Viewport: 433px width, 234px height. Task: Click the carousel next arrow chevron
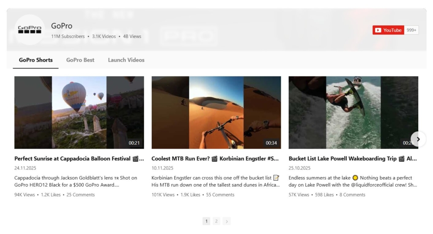click(x=418, y=139)
